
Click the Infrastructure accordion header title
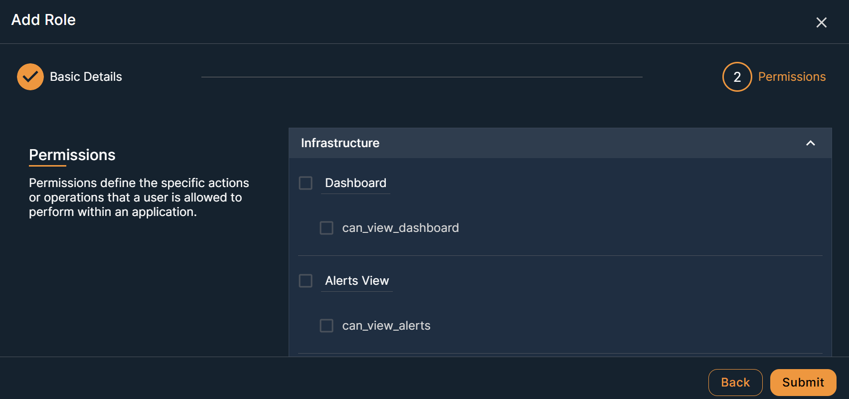click(340, 143)
